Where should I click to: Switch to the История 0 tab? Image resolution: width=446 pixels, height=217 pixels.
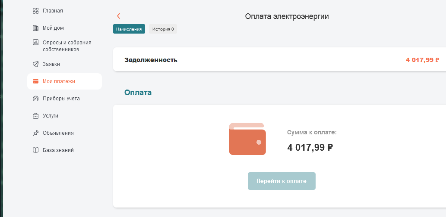click(x=163, y=29)
